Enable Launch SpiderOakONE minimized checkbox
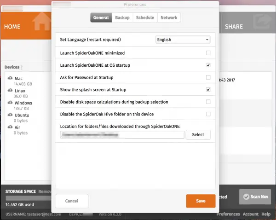276x220 pixels. (208, 53)
